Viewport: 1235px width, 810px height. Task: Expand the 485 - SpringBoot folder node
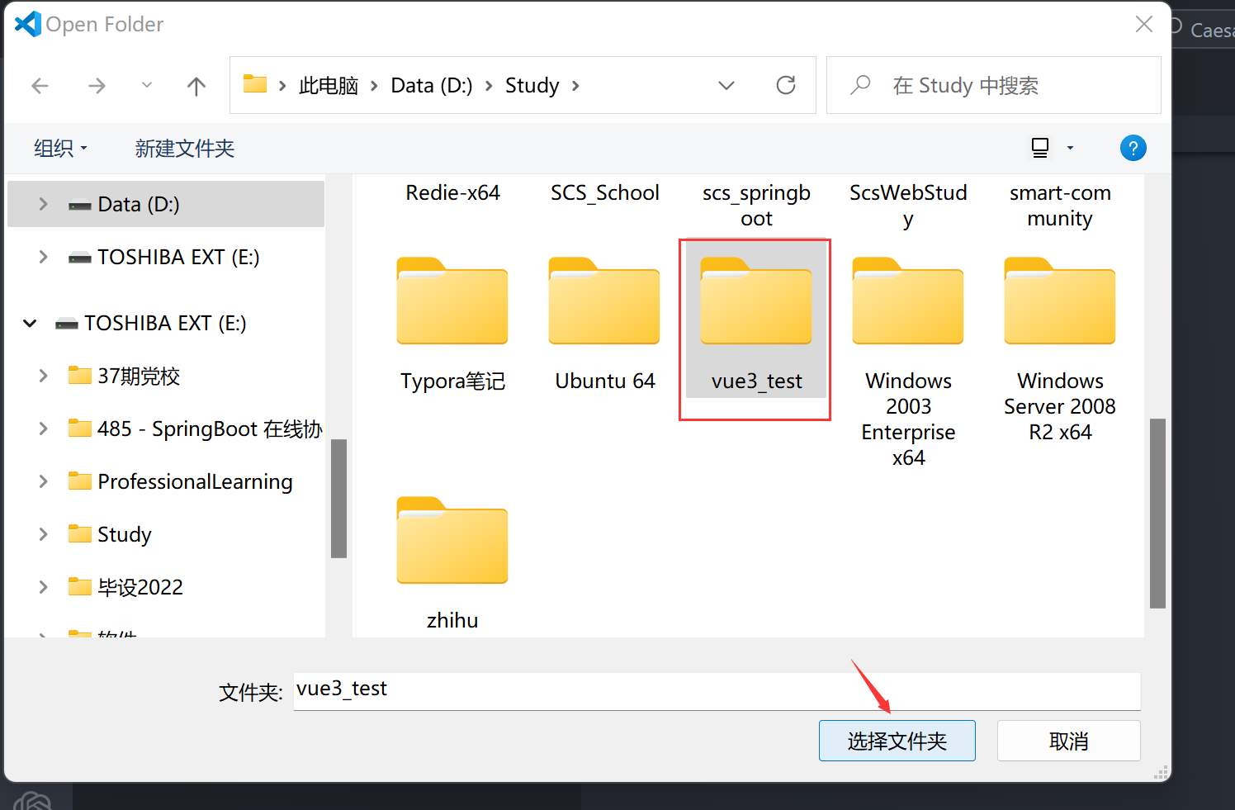point(43,429)
